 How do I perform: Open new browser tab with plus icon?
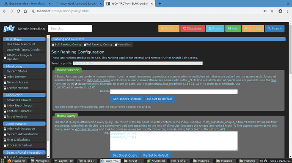(x=160, y=3)
